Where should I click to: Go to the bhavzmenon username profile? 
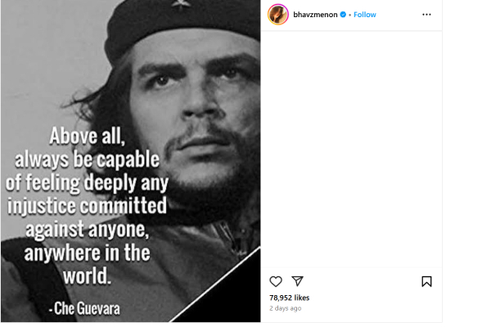pos(316,15)
